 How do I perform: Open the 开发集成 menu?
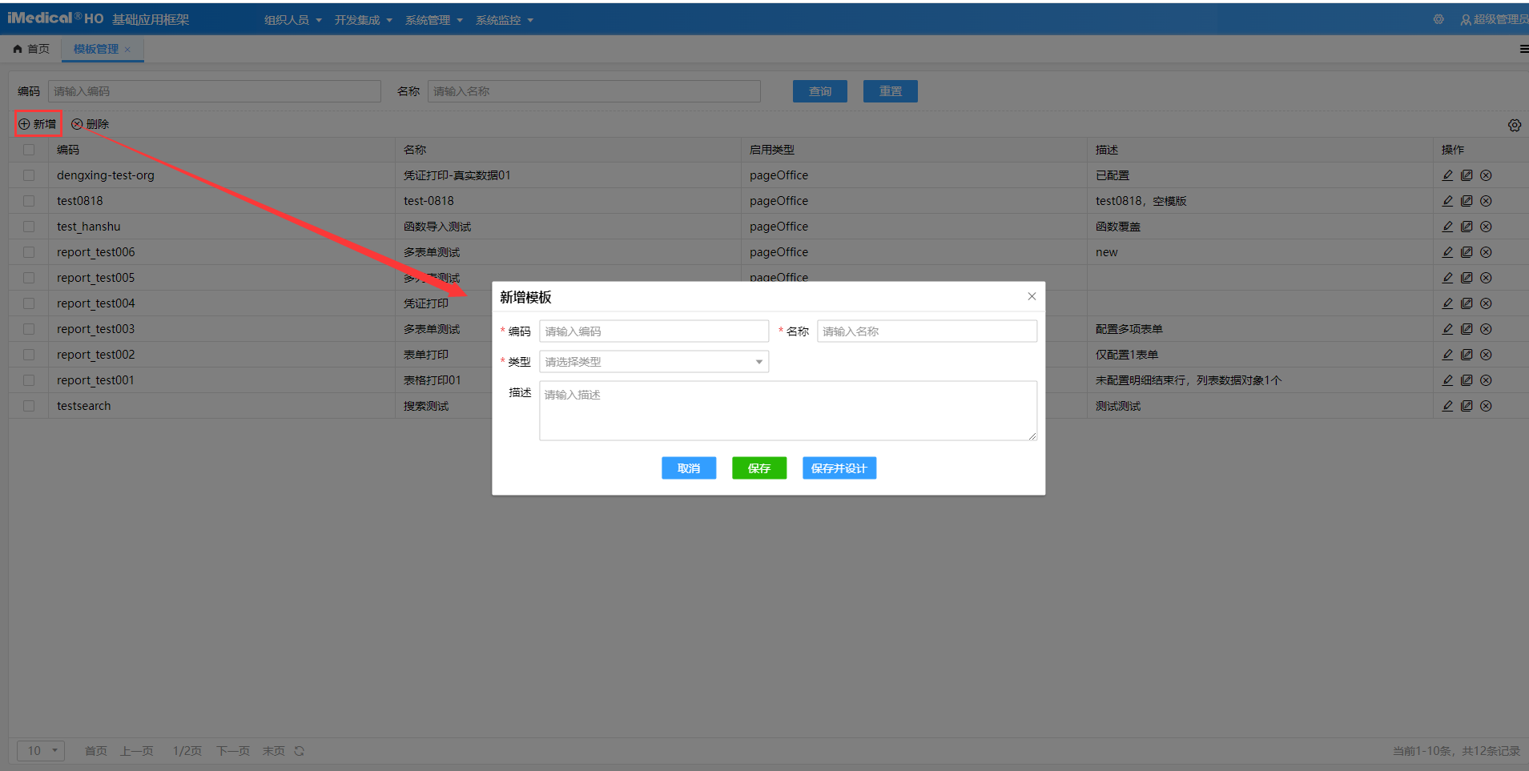pos(363,20)
